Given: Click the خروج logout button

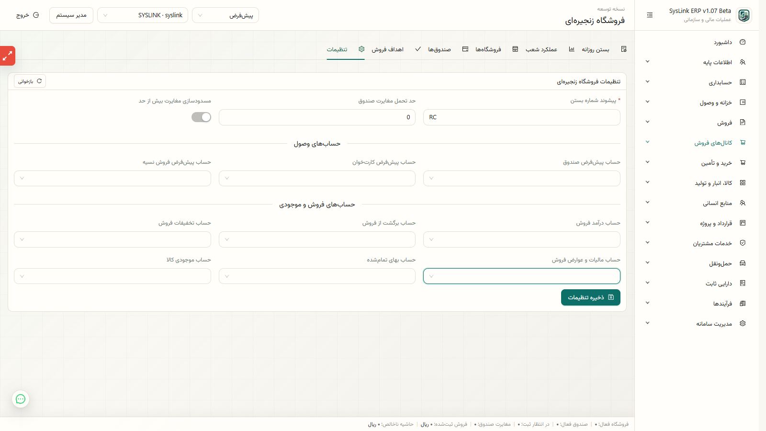Looking at the screenshot, I should (x=28, y=15).
